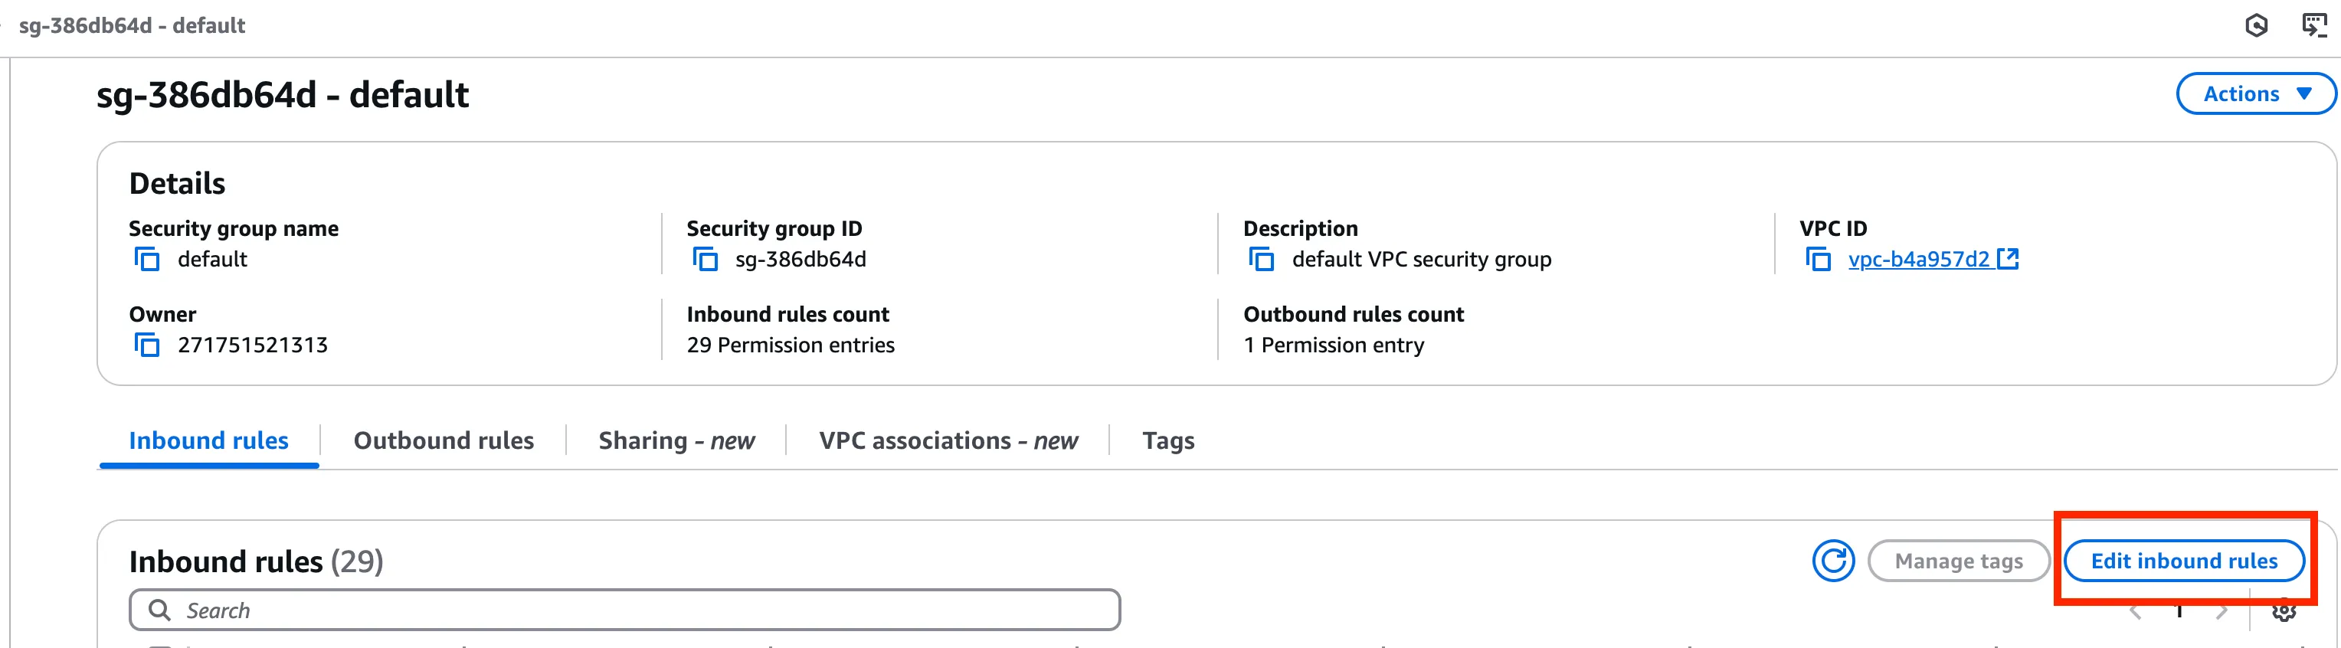
Task: Open the Sharing - new tab
Action: click(676, 440)
